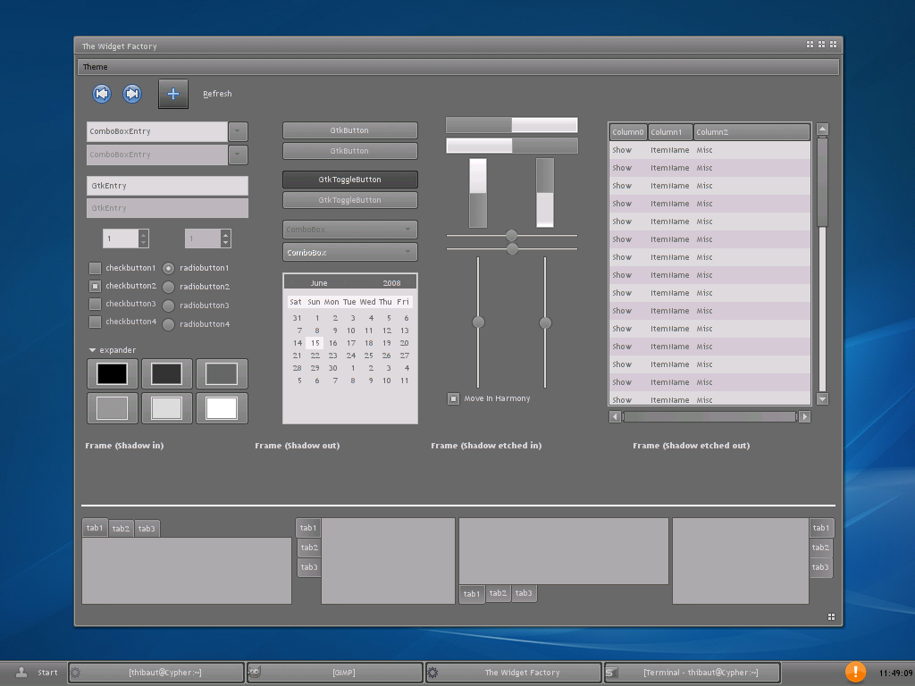Screen dimensions: 915x686
Task: Sort by Column1 header
Action: click(x=670, y=132)
